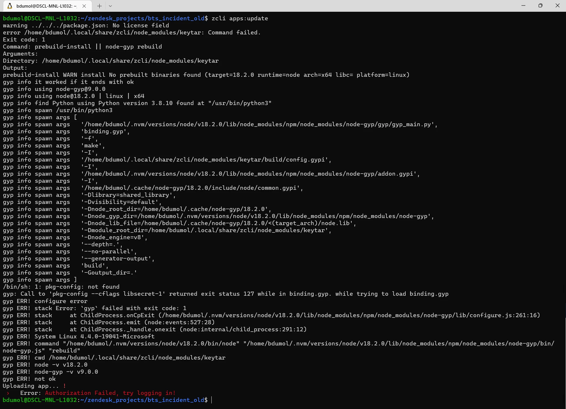Click the red arrow before 'Error:'
The width and height of the screenshot is (566, 409).
(x=8, y=393)
